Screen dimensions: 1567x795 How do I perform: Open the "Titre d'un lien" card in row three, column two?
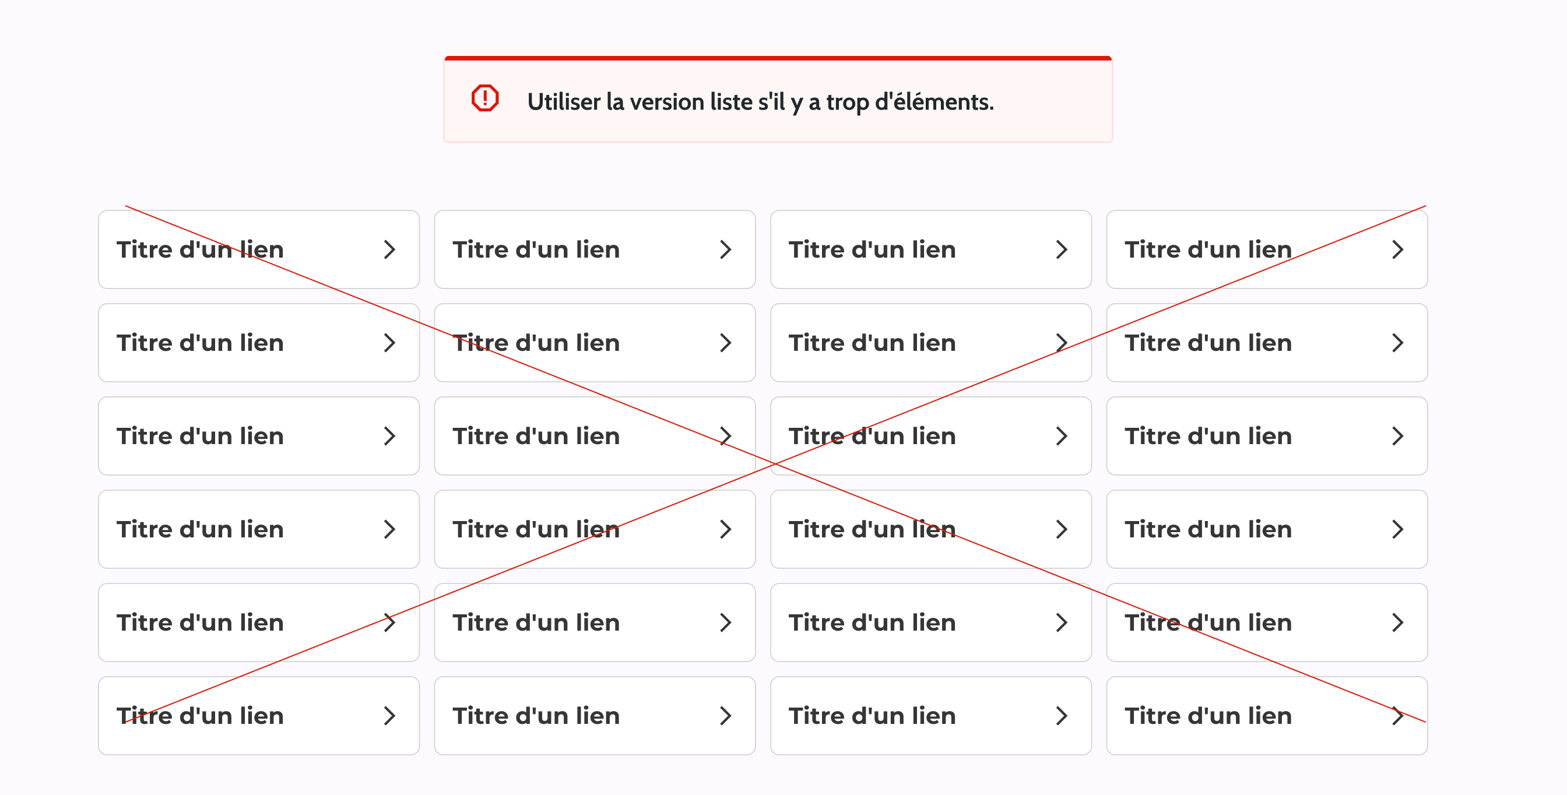click(536, 436)
